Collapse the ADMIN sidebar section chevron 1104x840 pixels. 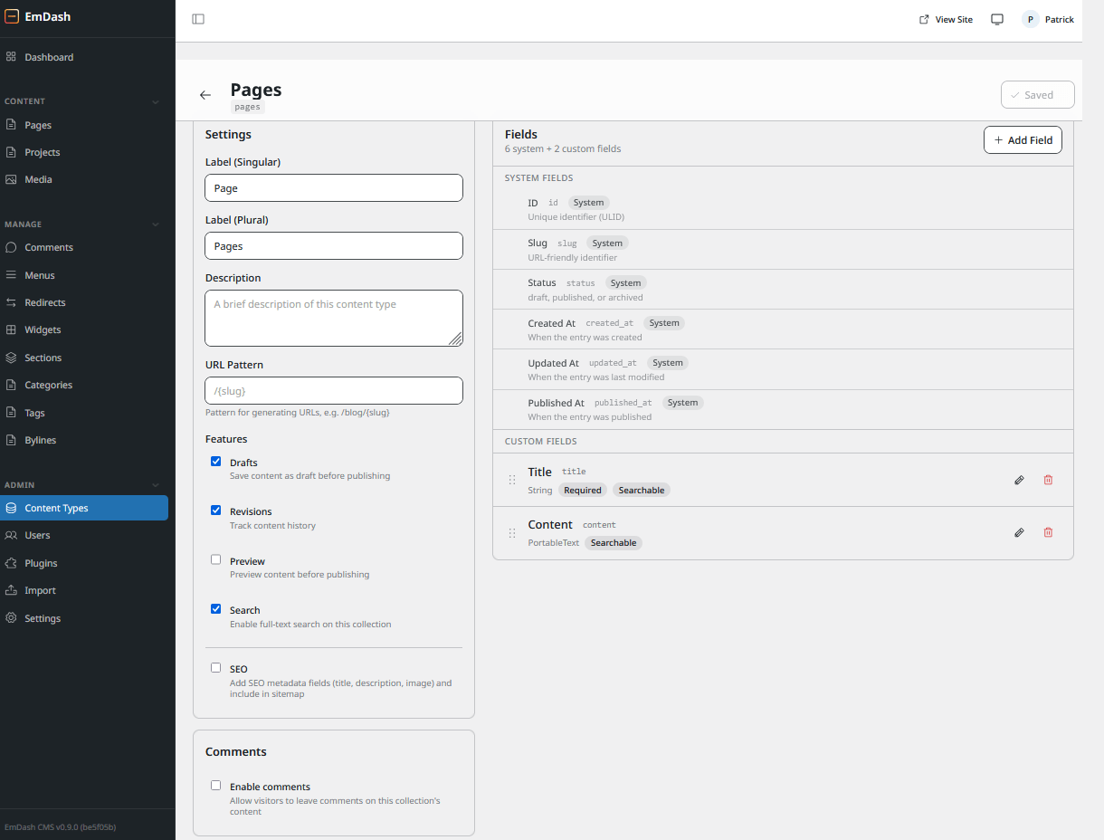[156, 485]
